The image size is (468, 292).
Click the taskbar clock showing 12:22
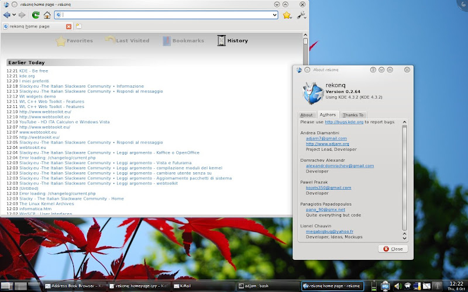click(456, 286)
